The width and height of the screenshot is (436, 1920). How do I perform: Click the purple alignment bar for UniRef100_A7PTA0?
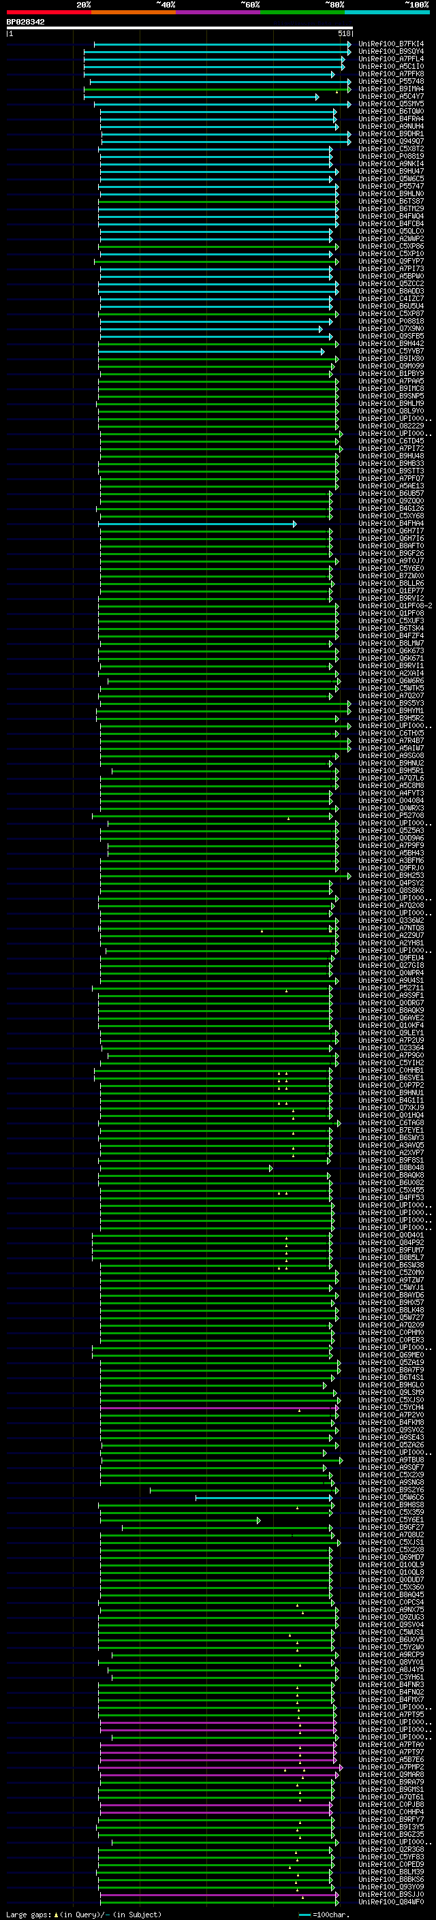point(219,1745)
